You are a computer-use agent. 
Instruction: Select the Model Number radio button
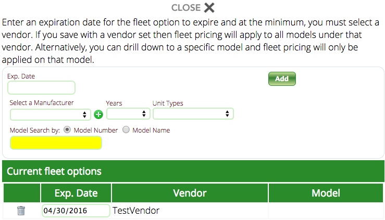(67, 130)
